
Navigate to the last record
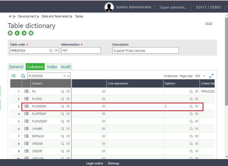click(x=31, y=33)
